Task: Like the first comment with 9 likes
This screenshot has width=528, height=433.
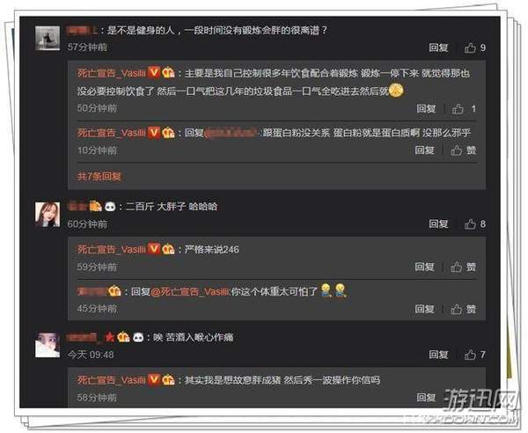Action: tap(470, 48)
